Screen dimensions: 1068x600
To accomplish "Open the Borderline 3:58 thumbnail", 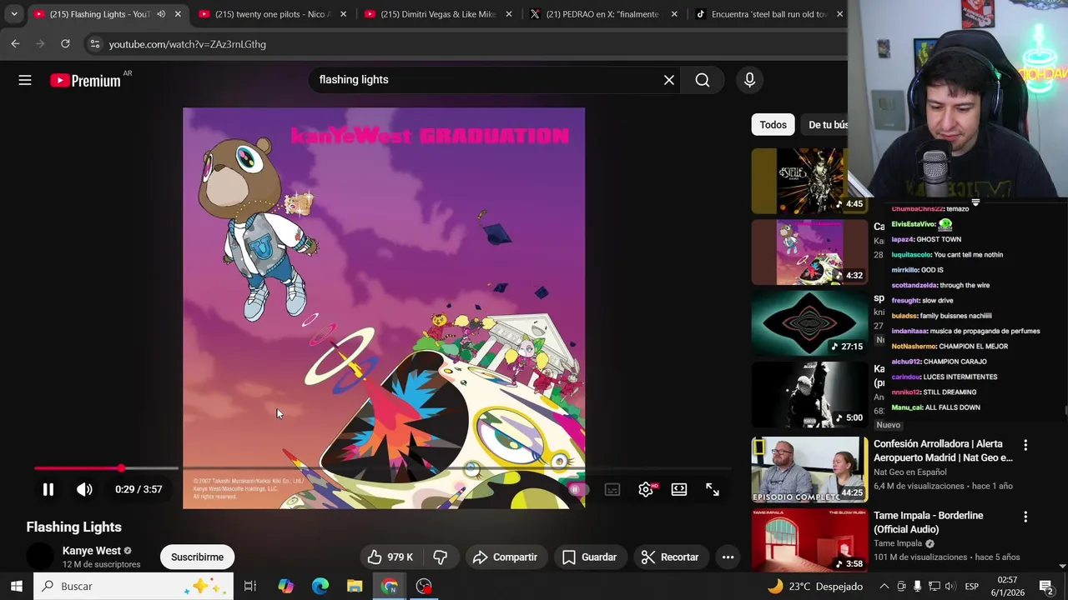I will pos(809,540).
